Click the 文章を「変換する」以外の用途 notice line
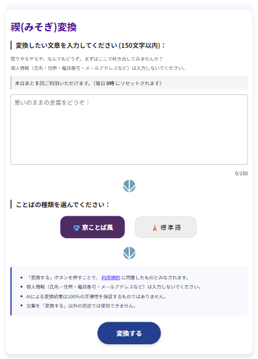 click(81, 306)
